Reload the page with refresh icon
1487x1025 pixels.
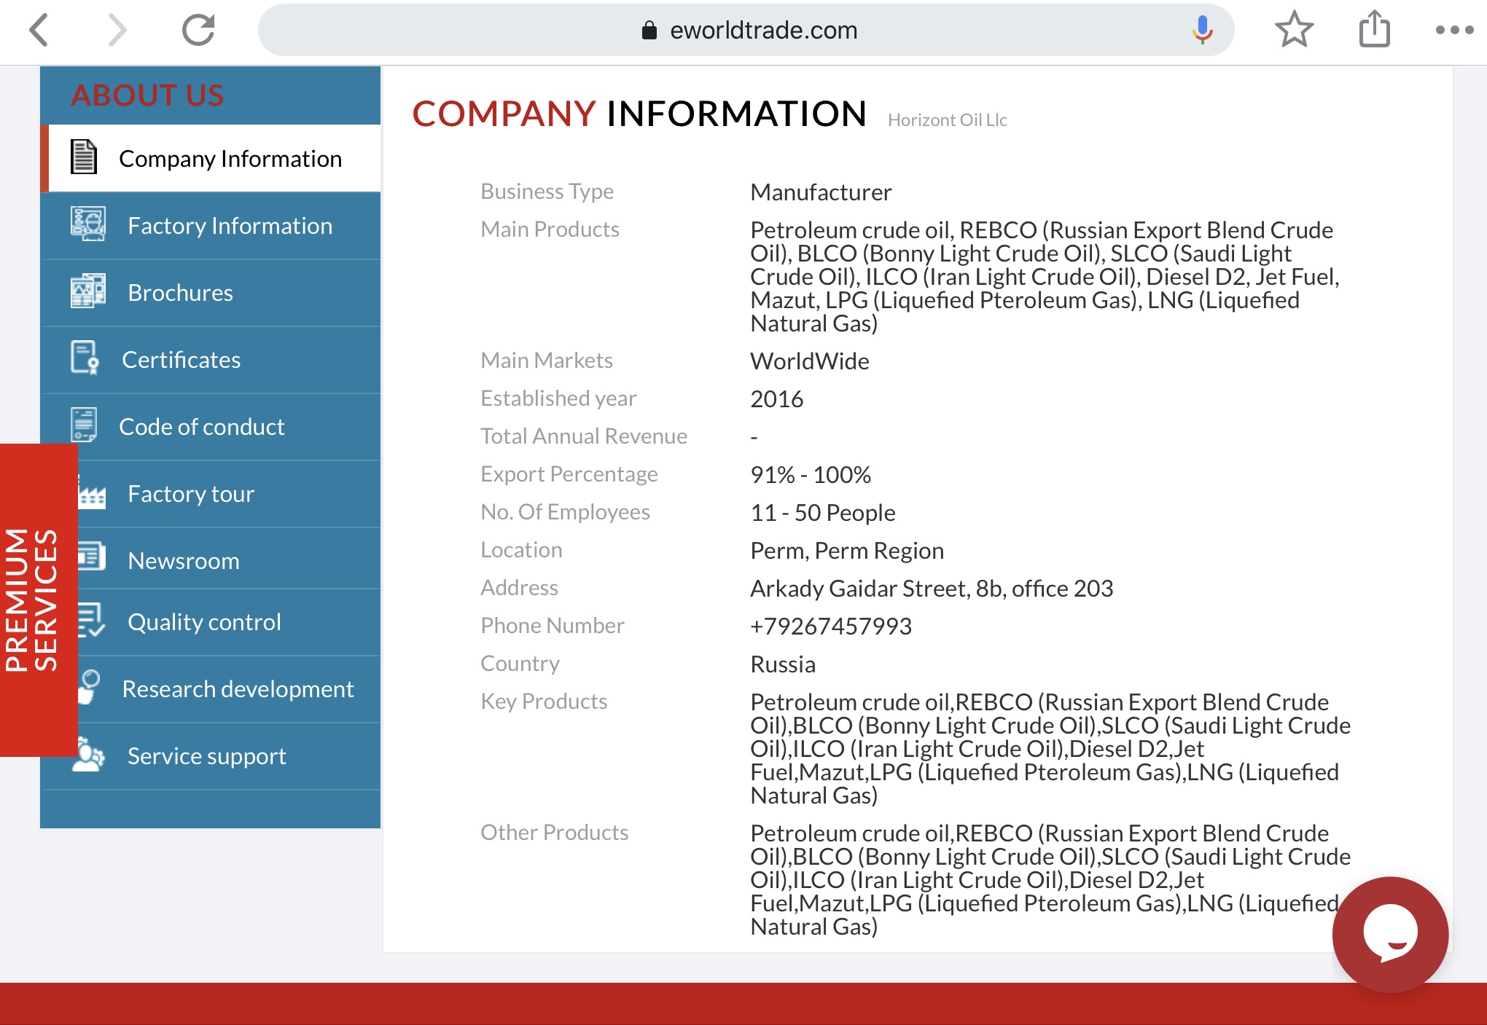coord(198,31)
